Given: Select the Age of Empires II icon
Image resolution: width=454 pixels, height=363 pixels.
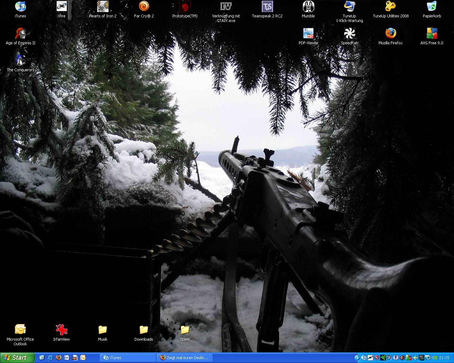Looking at the screenshot, I should [x=20, y=37].
